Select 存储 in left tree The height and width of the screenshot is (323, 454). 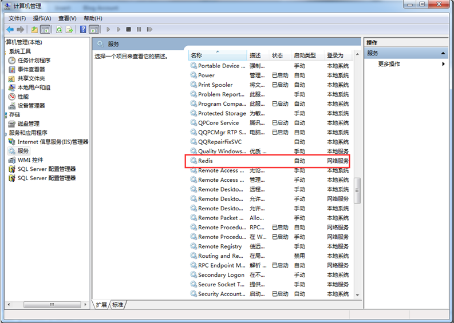pyautogui.click(x=14, y=115)
